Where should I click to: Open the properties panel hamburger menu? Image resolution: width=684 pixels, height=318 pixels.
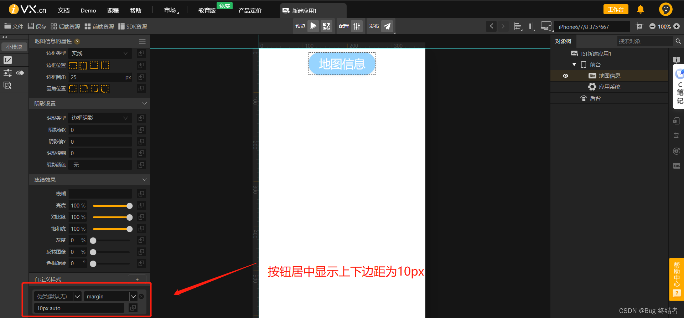(142, 41)
